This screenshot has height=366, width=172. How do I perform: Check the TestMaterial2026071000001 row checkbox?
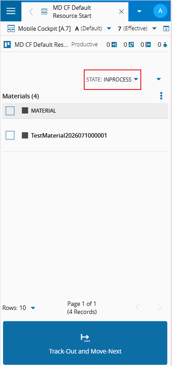click(10, 135)
